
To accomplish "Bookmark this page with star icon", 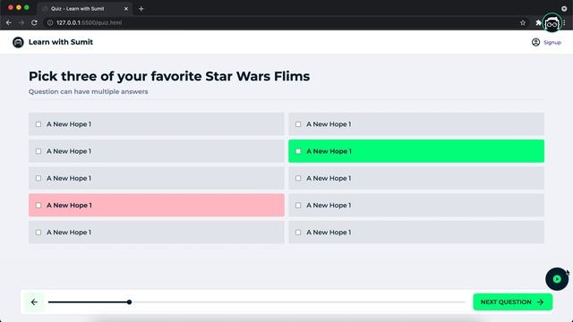I will pos(523,22).
